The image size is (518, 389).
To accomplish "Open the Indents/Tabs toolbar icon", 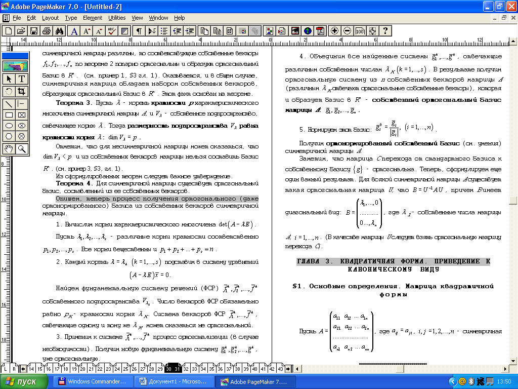I will coord(152,31).
